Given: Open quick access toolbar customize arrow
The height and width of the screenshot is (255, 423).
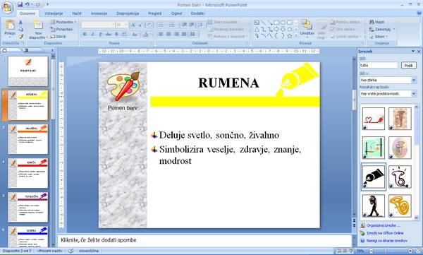Looking at the screenshot, I should tap(47, 5).
